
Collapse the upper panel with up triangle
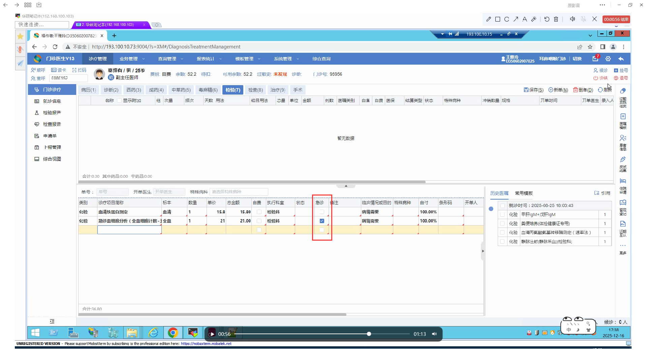(346, 186)
